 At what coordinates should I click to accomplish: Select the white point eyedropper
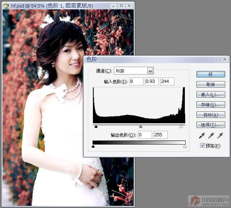click(x=220, y=135)
